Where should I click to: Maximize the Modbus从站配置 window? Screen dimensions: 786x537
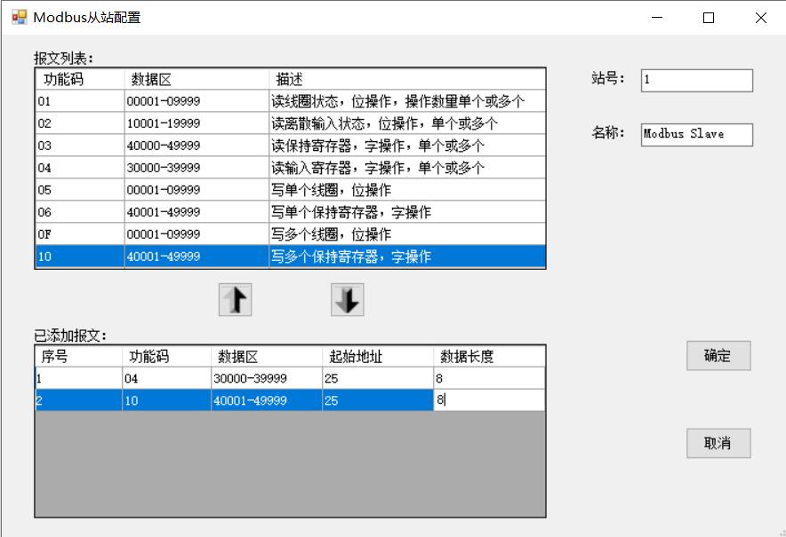click(709, 18)
